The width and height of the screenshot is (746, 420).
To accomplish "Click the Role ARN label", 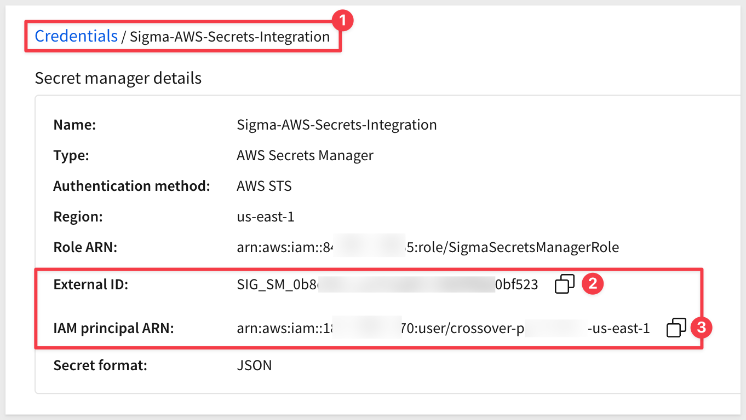I will [85, 247].
